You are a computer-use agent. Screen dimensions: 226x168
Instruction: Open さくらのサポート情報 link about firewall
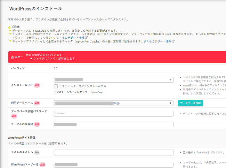pos(70,38)
